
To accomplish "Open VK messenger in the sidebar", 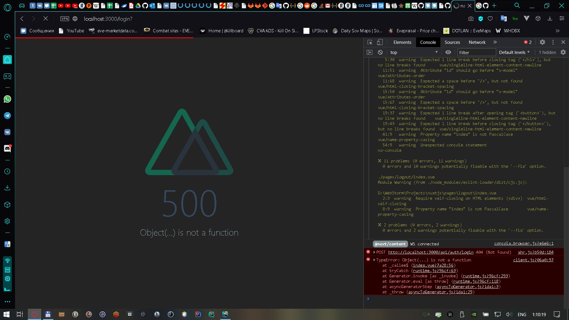I will coord(7,132).
